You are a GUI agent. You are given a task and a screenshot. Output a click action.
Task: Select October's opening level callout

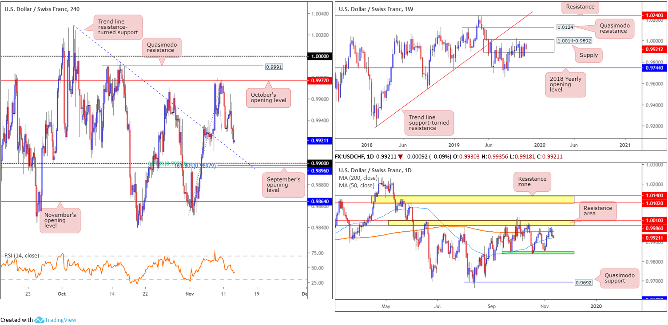(268, 98)
